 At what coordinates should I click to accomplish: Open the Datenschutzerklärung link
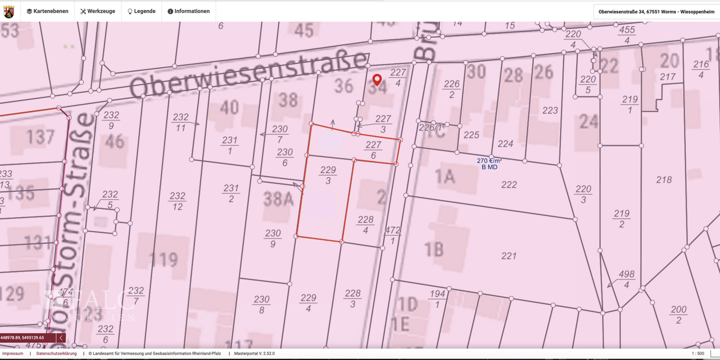56,353
